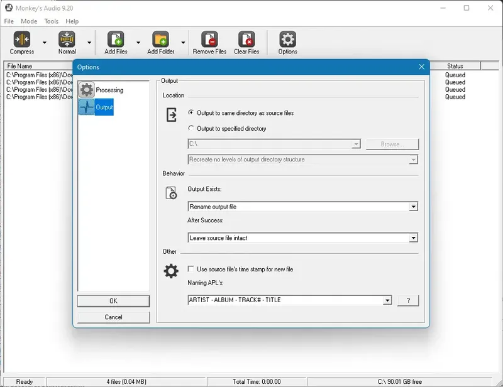The width and height of the screenshot is (503, 387).
Task: Click the gear icon in Other section
Action: tap(171, 271)
